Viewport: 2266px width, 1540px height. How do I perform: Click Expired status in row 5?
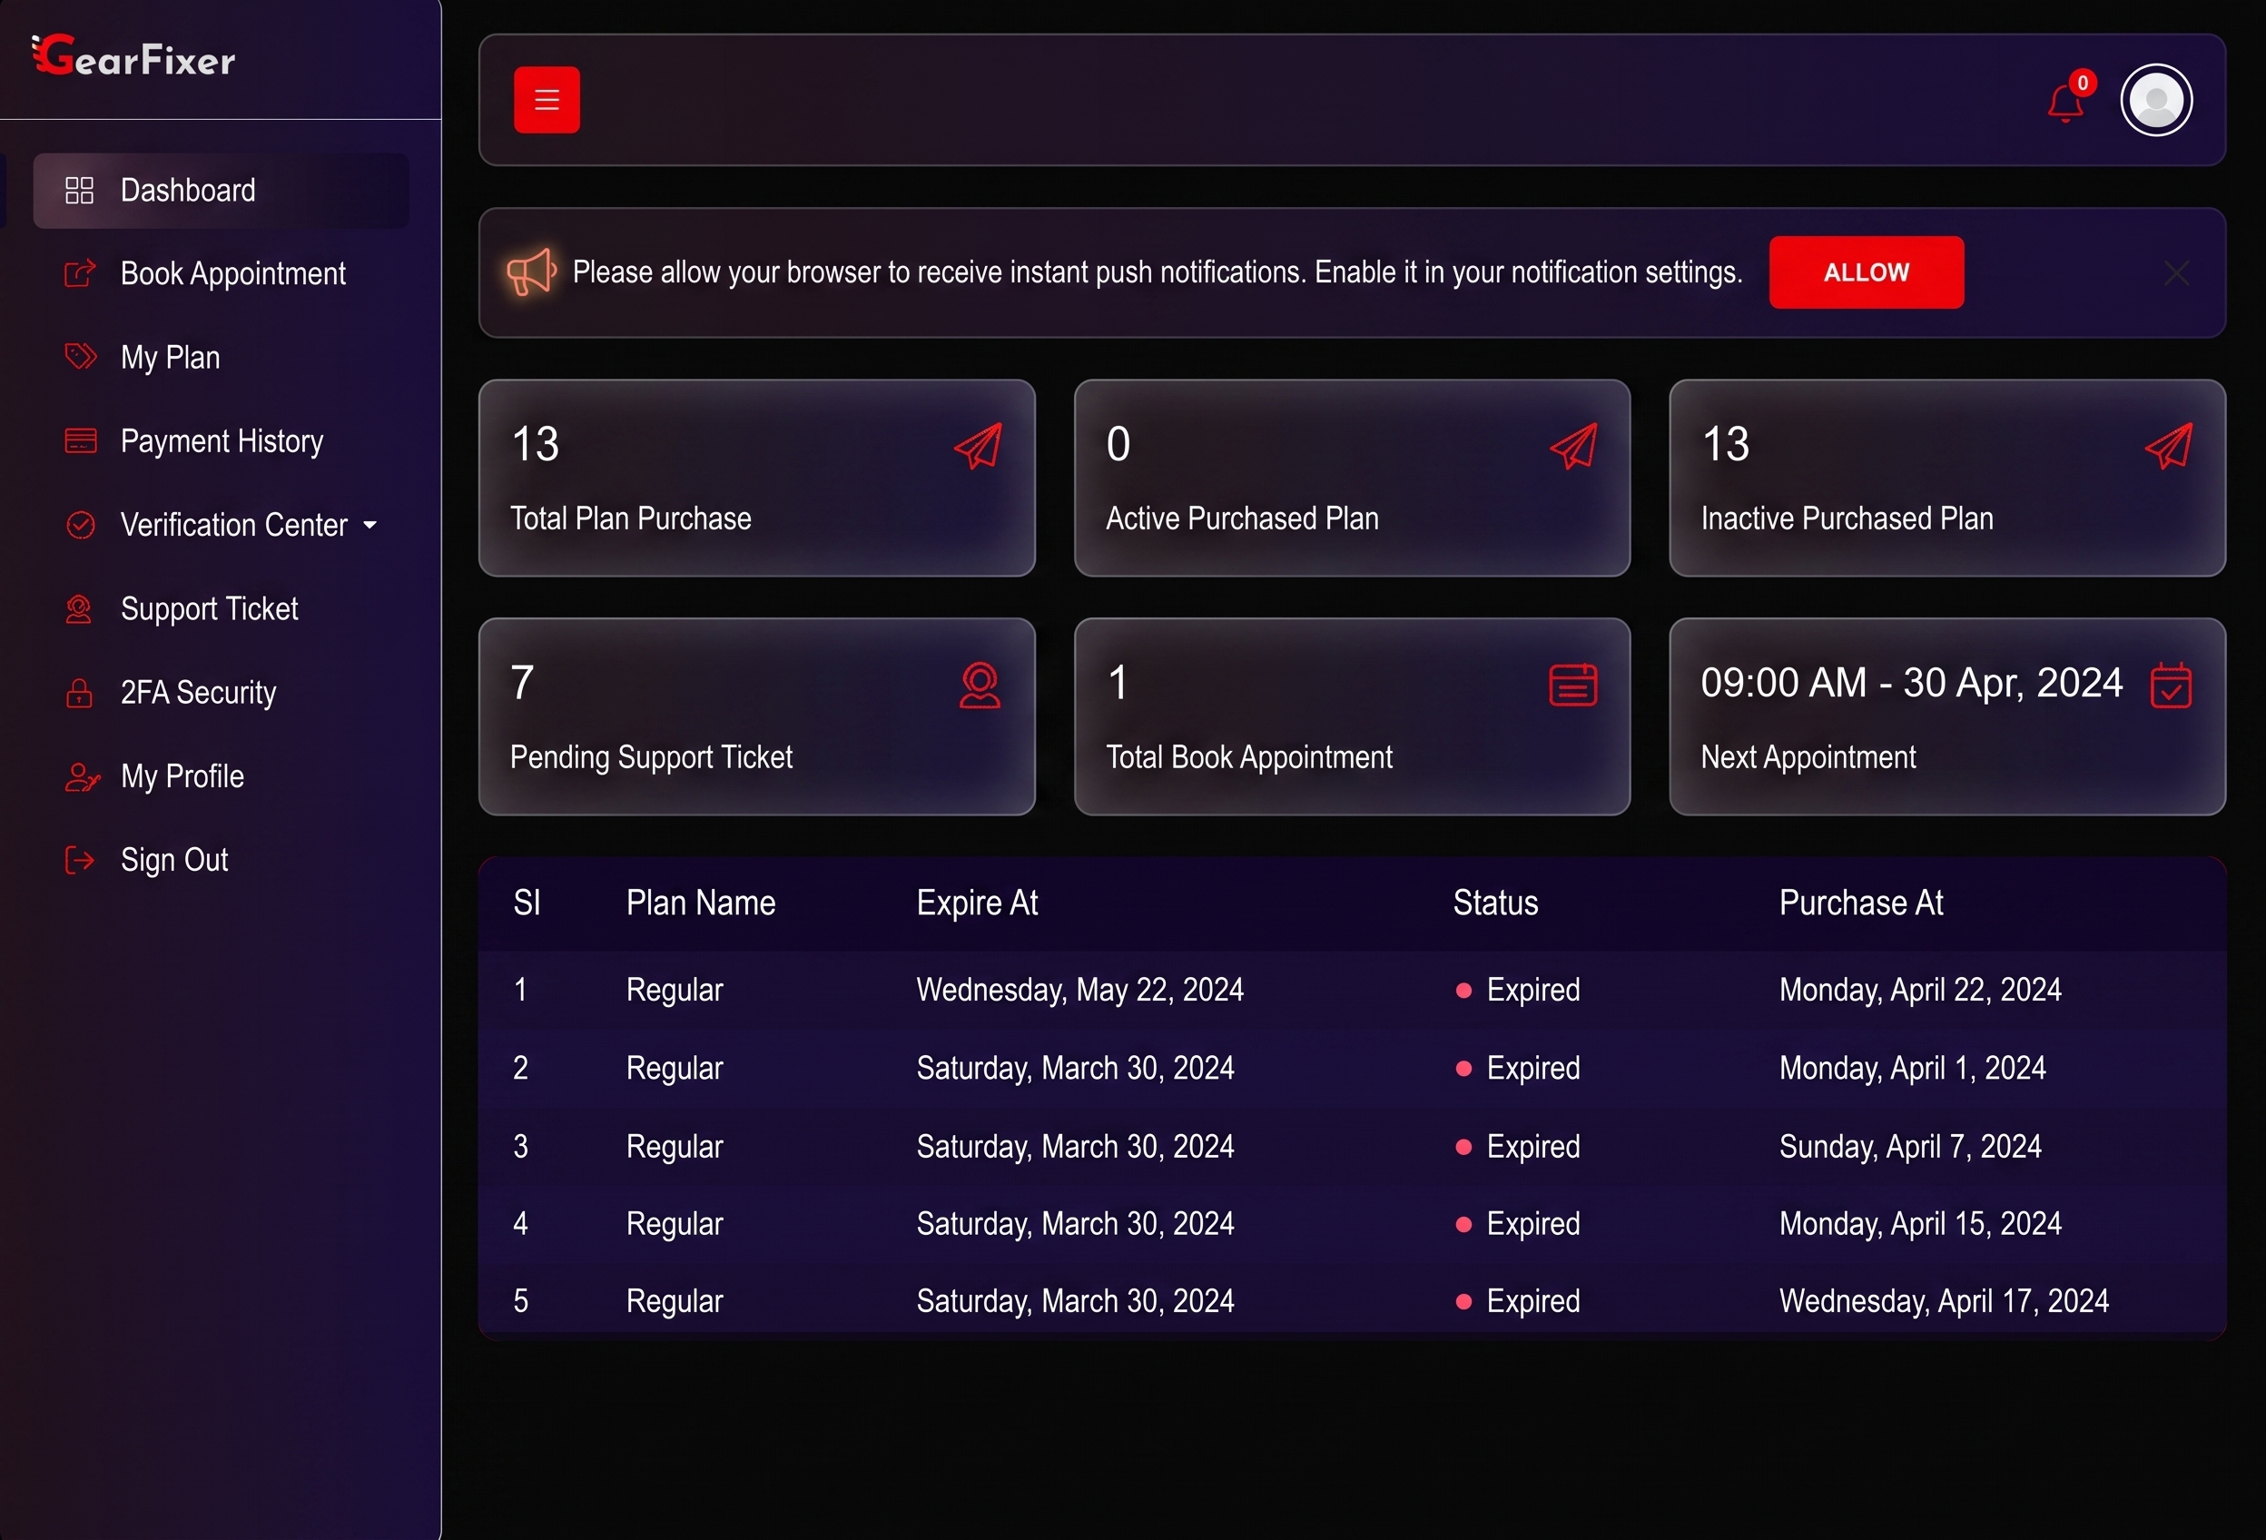1517,1301
